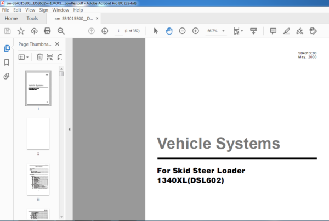Screen dimensions: 329x221
Task: Open the Sign menu
Action: [x=44, y=10]
